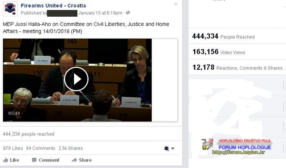This screenshot has height=168, width=286.
Task: Expand the post options chevron
Action: click(176, 4)
